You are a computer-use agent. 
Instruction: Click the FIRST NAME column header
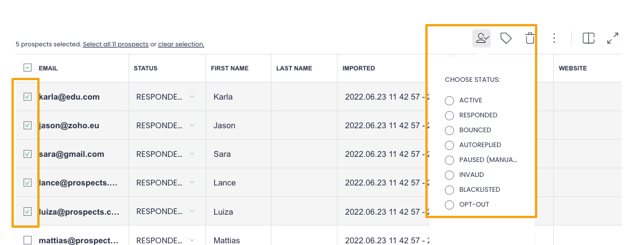click(230, 68)
